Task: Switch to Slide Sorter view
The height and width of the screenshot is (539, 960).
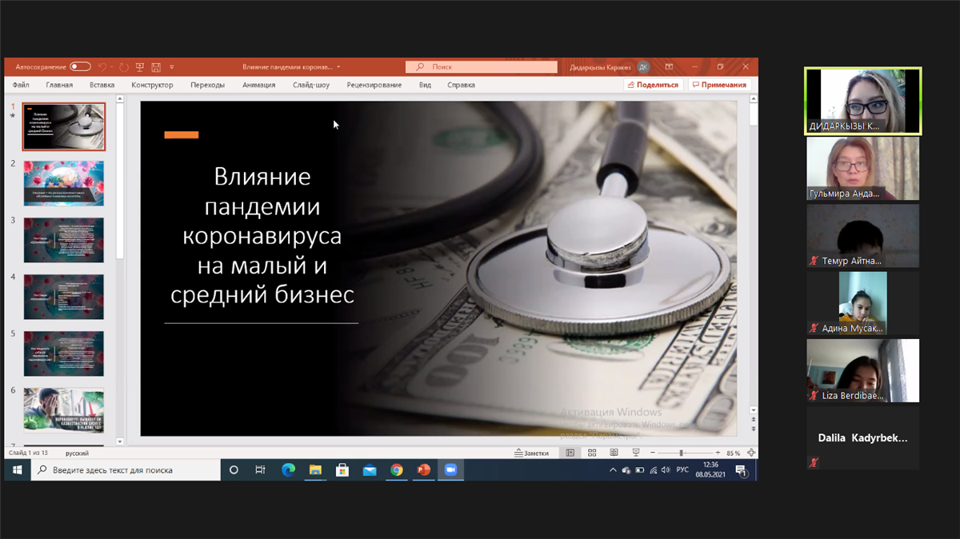Action: pyautogui.click(x=592, y=453)
